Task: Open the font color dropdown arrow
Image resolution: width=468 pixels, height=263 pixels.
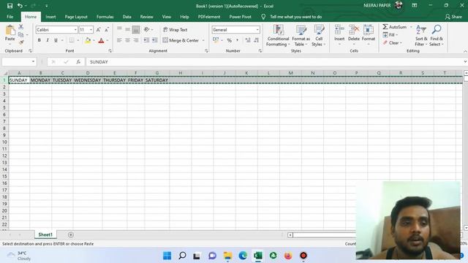Action: point(107,41)
